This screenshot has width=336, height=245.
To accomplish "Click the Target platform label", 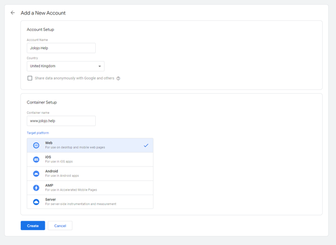I will click(x=38, y=133).
